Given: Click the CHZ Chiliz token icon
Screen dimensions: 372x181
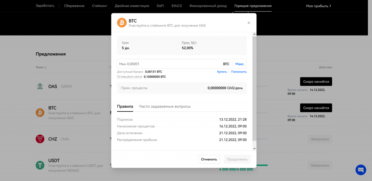Looking at the screenshot, I should coord(40,139).
